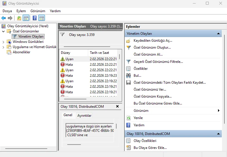Expand Uygulama ve Hizmet Günlükleri node
Image resolution: width=227 pixels, height=157 pixels.
coord(3,47)
